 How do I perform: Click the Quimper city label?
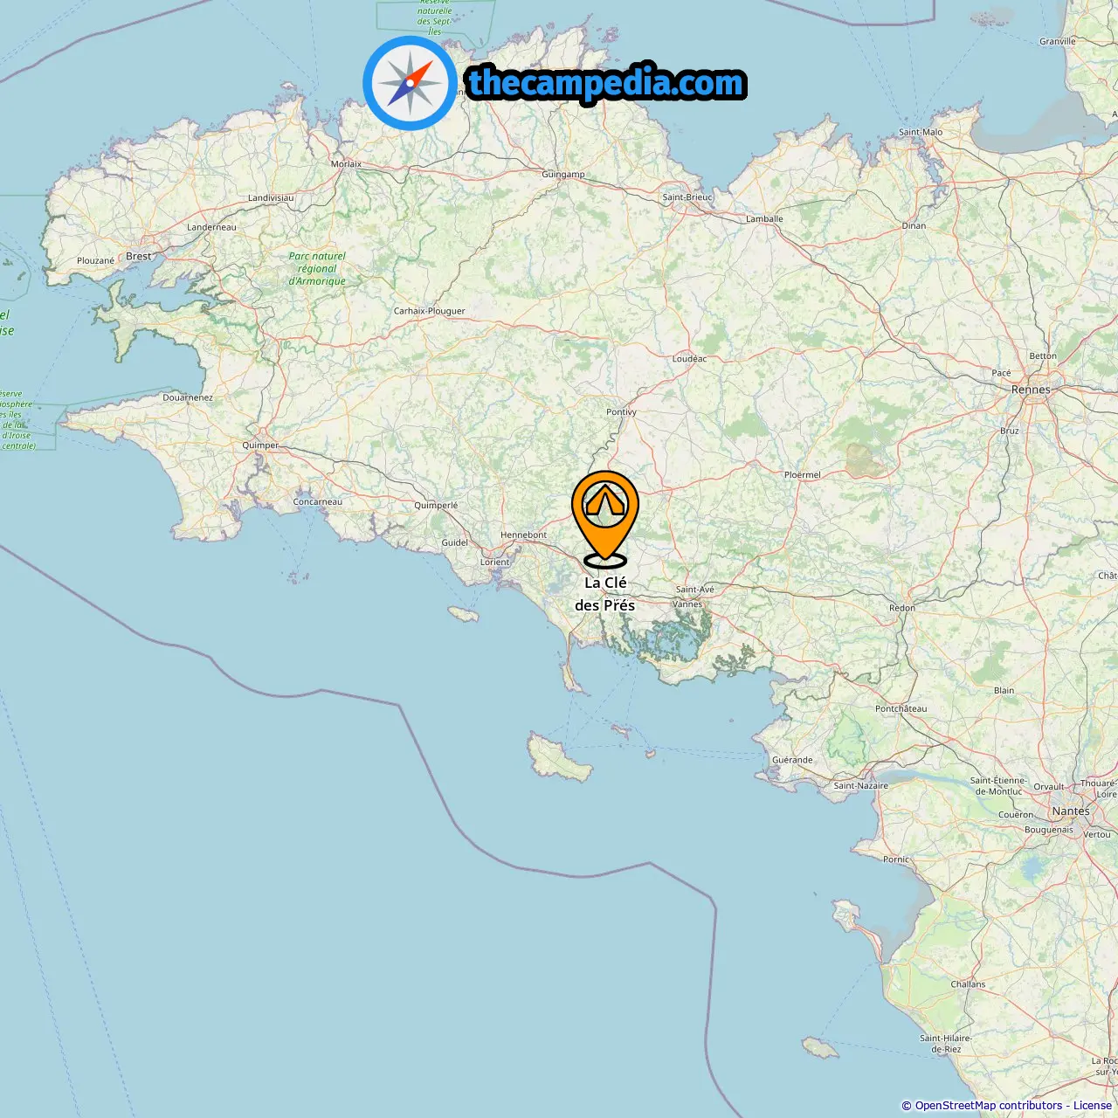260,445
